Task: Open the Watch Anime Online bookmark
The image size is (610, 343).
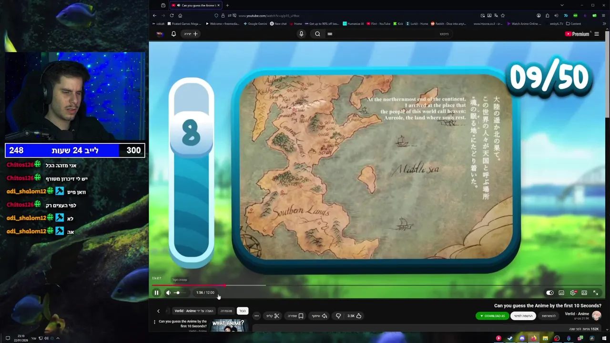Action: (524, 24)
